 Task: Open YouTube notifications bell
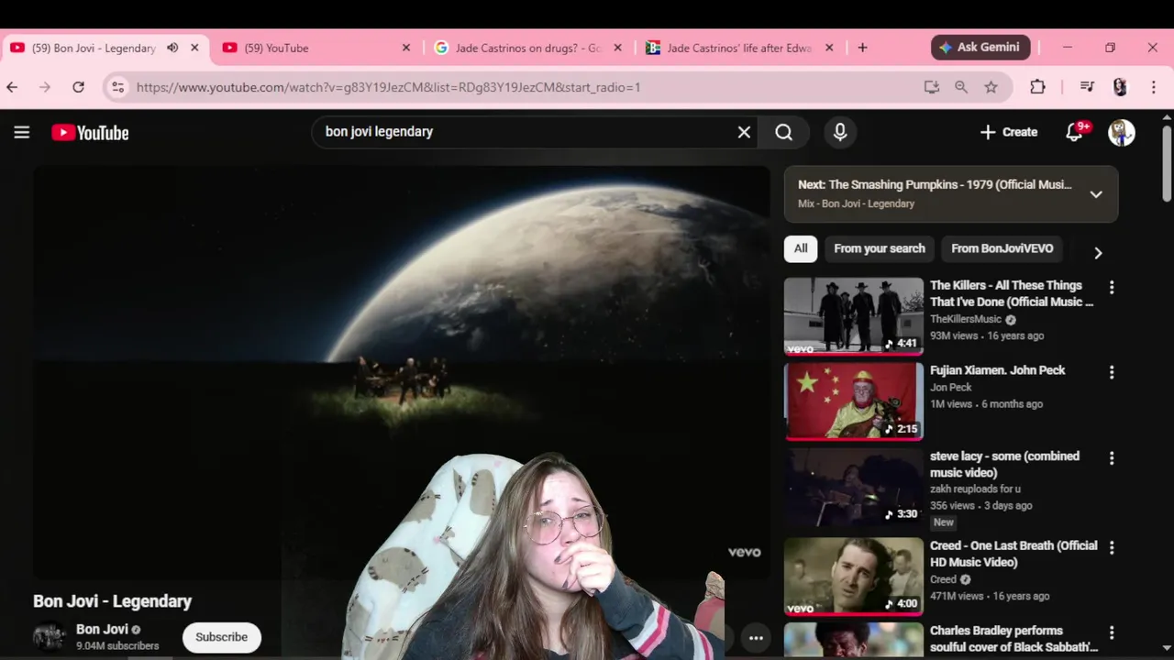pos(1075,132)
